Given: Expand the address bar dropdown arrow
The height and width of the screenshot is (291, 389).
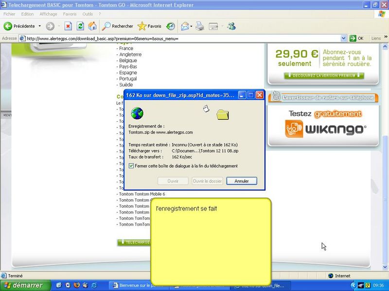Looking at the screenshot, I should click(343, 38).
